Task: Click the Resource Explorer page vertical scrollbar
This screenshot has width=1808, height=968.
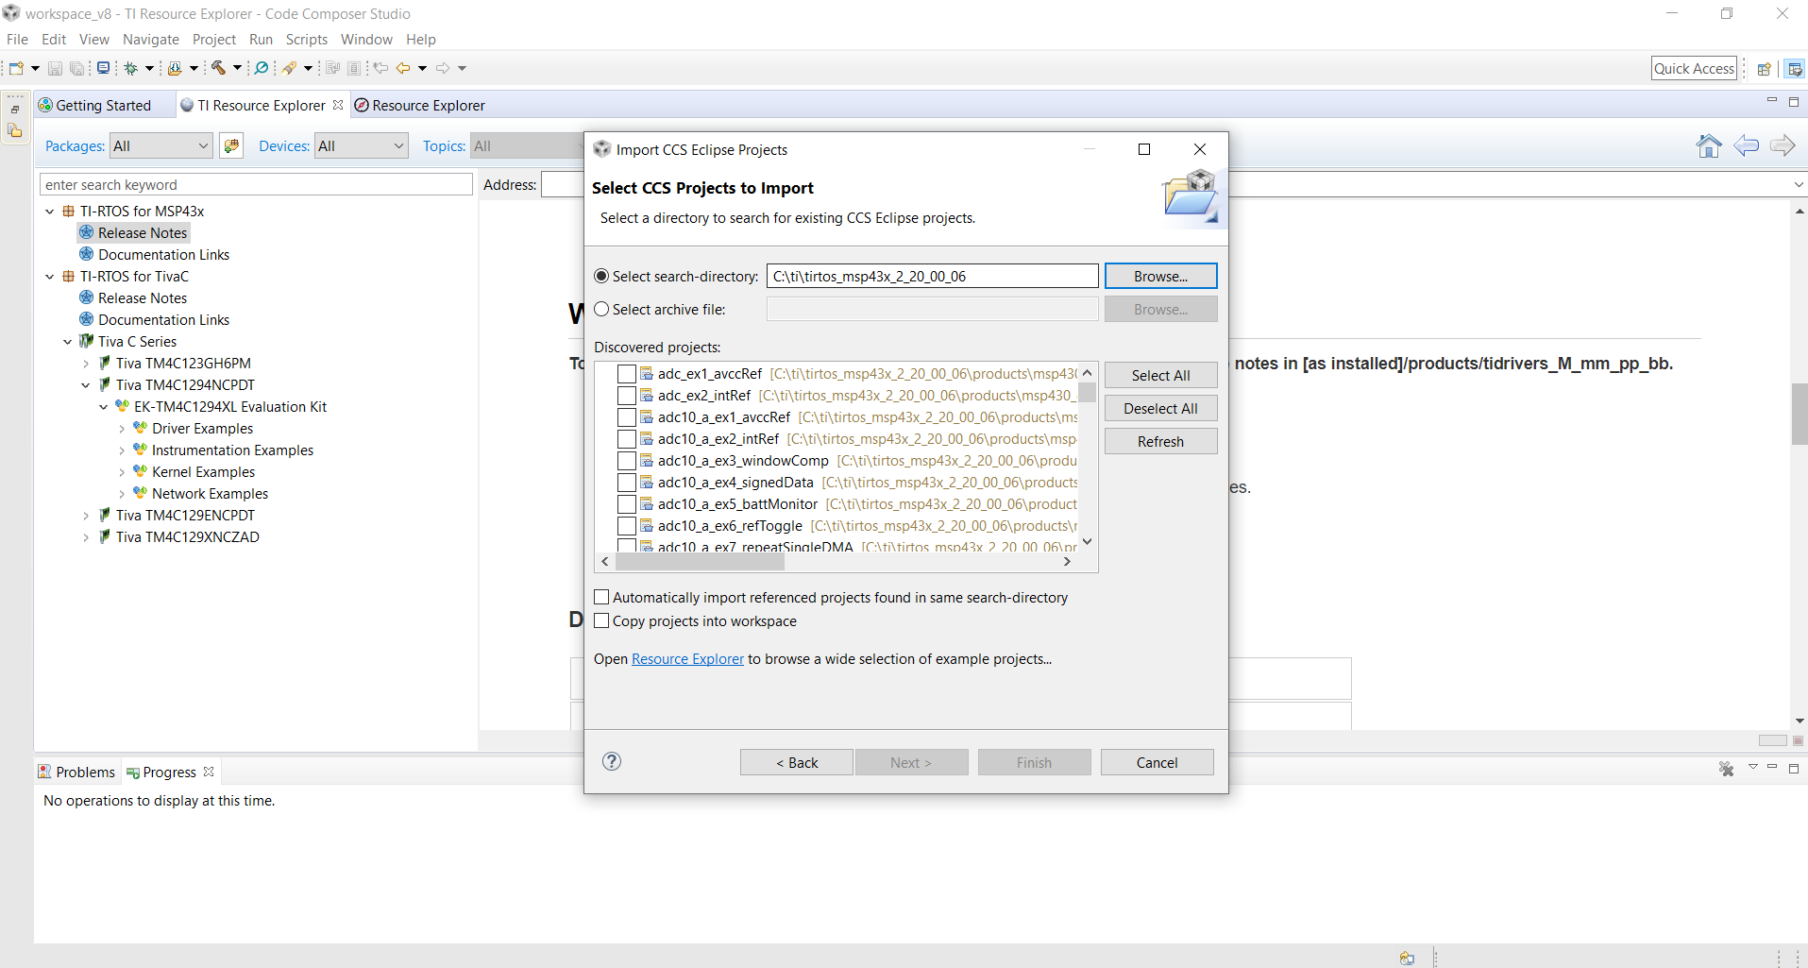Action: (x=1800, y=414)
